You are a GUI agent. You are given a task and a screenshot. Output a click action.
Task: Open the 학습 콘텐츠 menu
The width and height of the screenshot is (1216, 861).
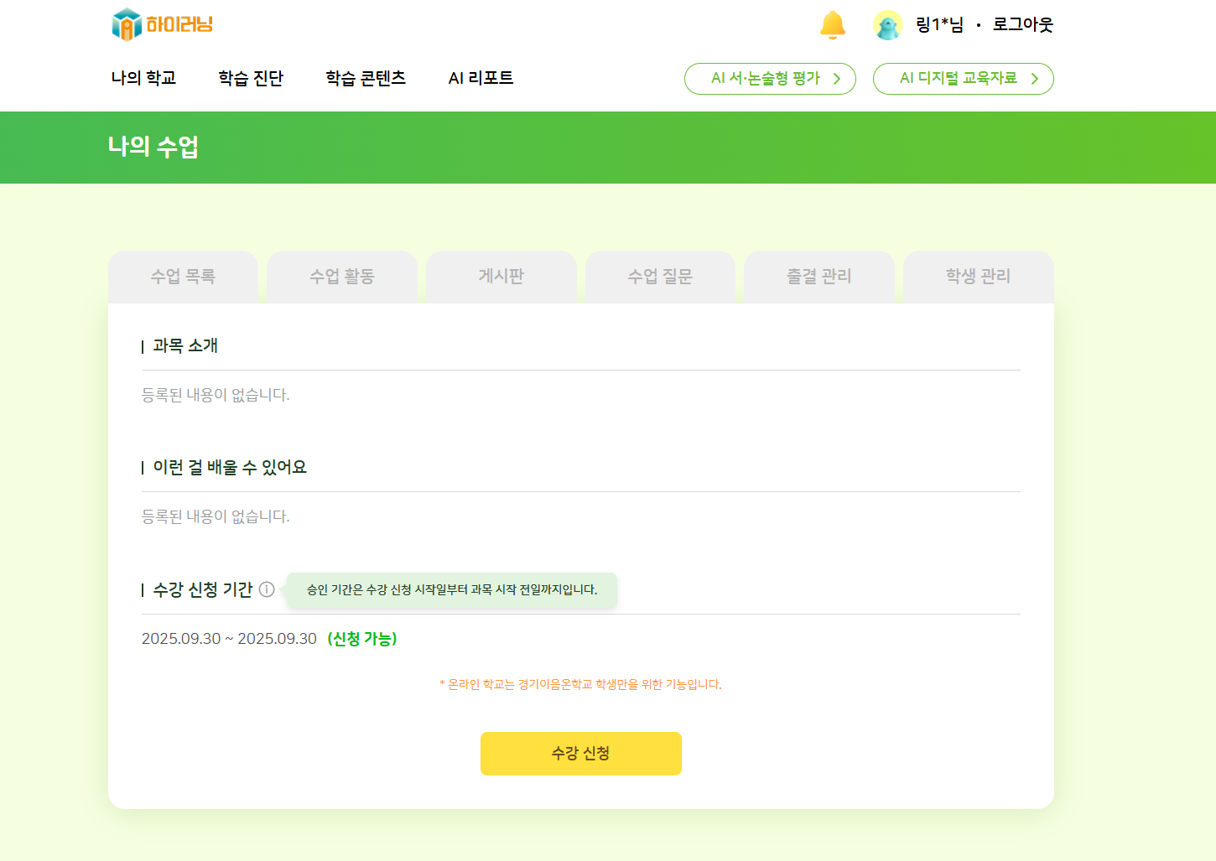366,78
